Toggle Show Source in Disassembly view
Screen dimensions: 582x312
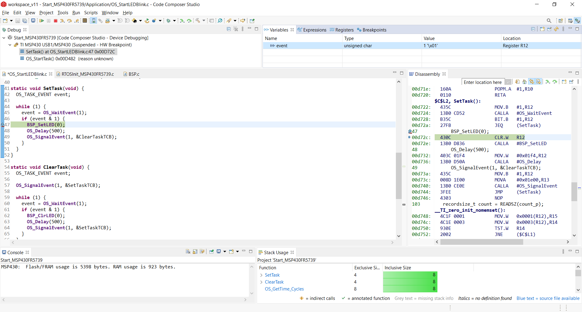[539, 82]
